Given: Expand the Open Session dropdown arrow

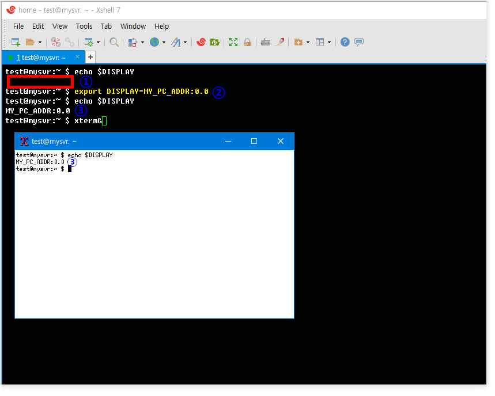Looking at the screenshot, I should (40, 42).
